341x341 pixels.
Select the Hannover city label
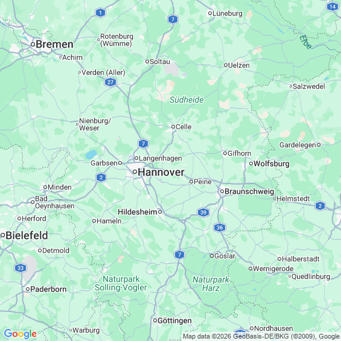pos(161,172)
